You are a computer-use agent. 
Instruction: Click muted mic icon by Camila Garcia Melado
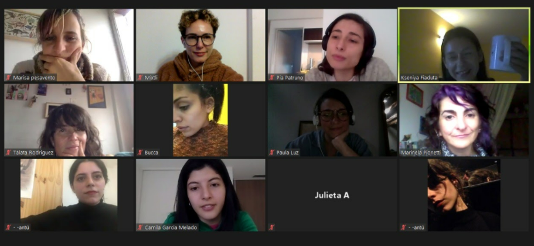coord(140,228)
